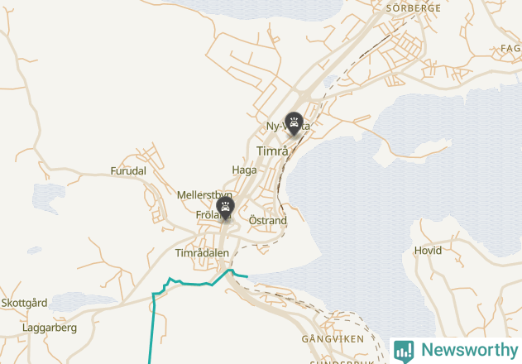The width and height of the screenshot is (522, 364).
Task: Select the Timrå town label
Action: point(272,151)
